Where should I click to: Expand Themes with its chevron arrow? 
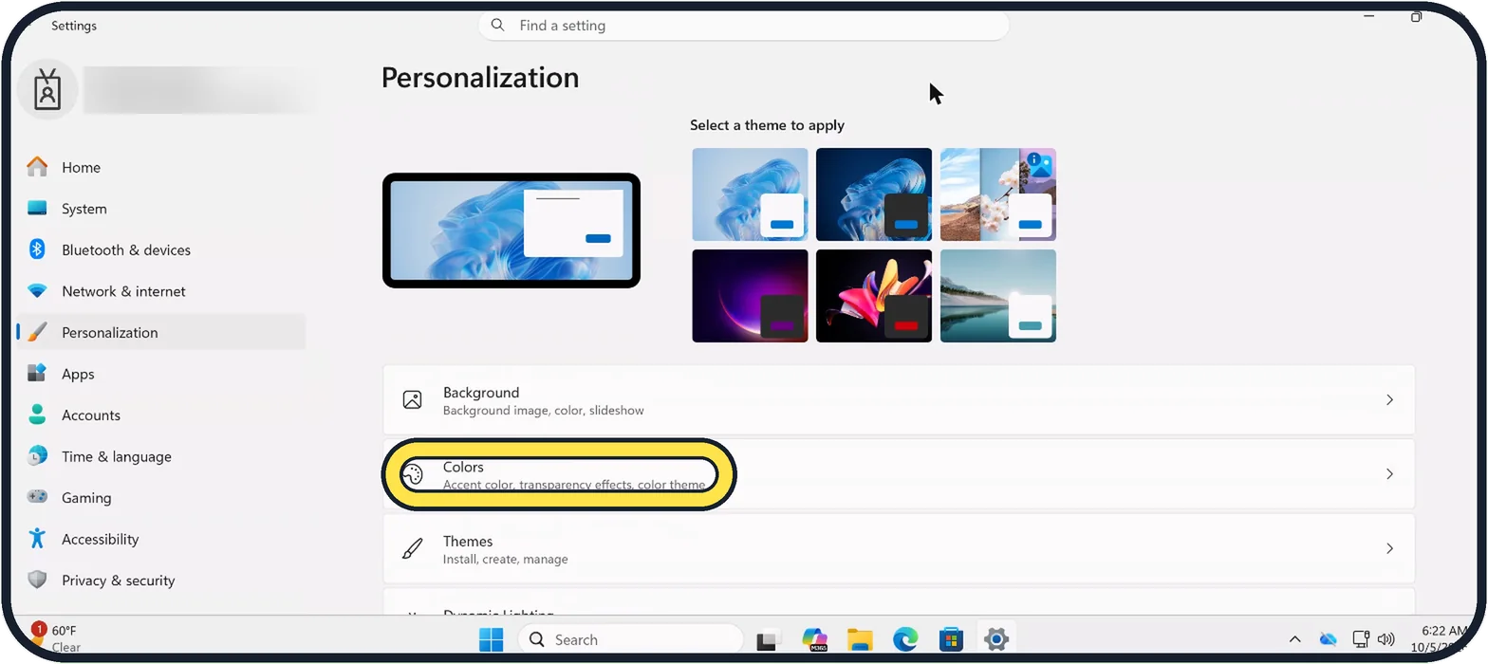click(x=1389, y=548)
